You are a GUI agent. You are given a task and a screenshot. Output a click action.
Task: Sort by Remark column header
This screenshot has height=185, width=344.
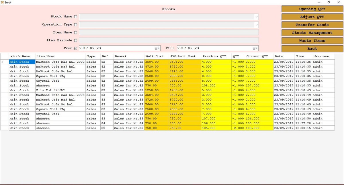tap(129, 56)
